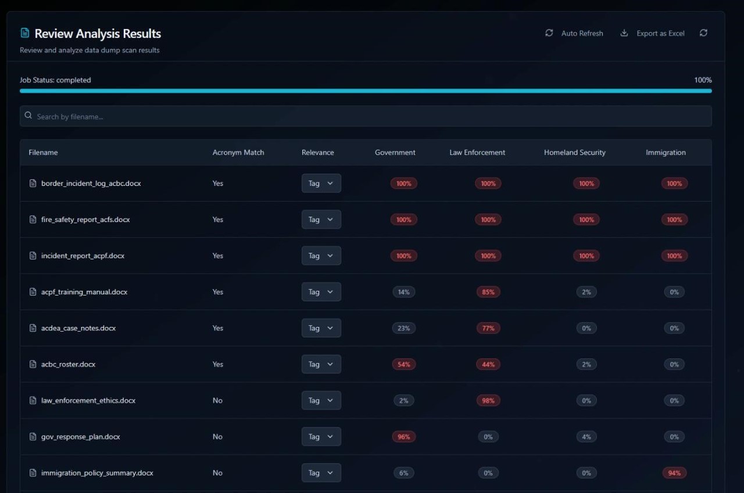Open the Tag dropdown for gov_response_plan.docx
The height and width of the screenshot is (493, 744).
pyautogui.click(x=321, y=436)
